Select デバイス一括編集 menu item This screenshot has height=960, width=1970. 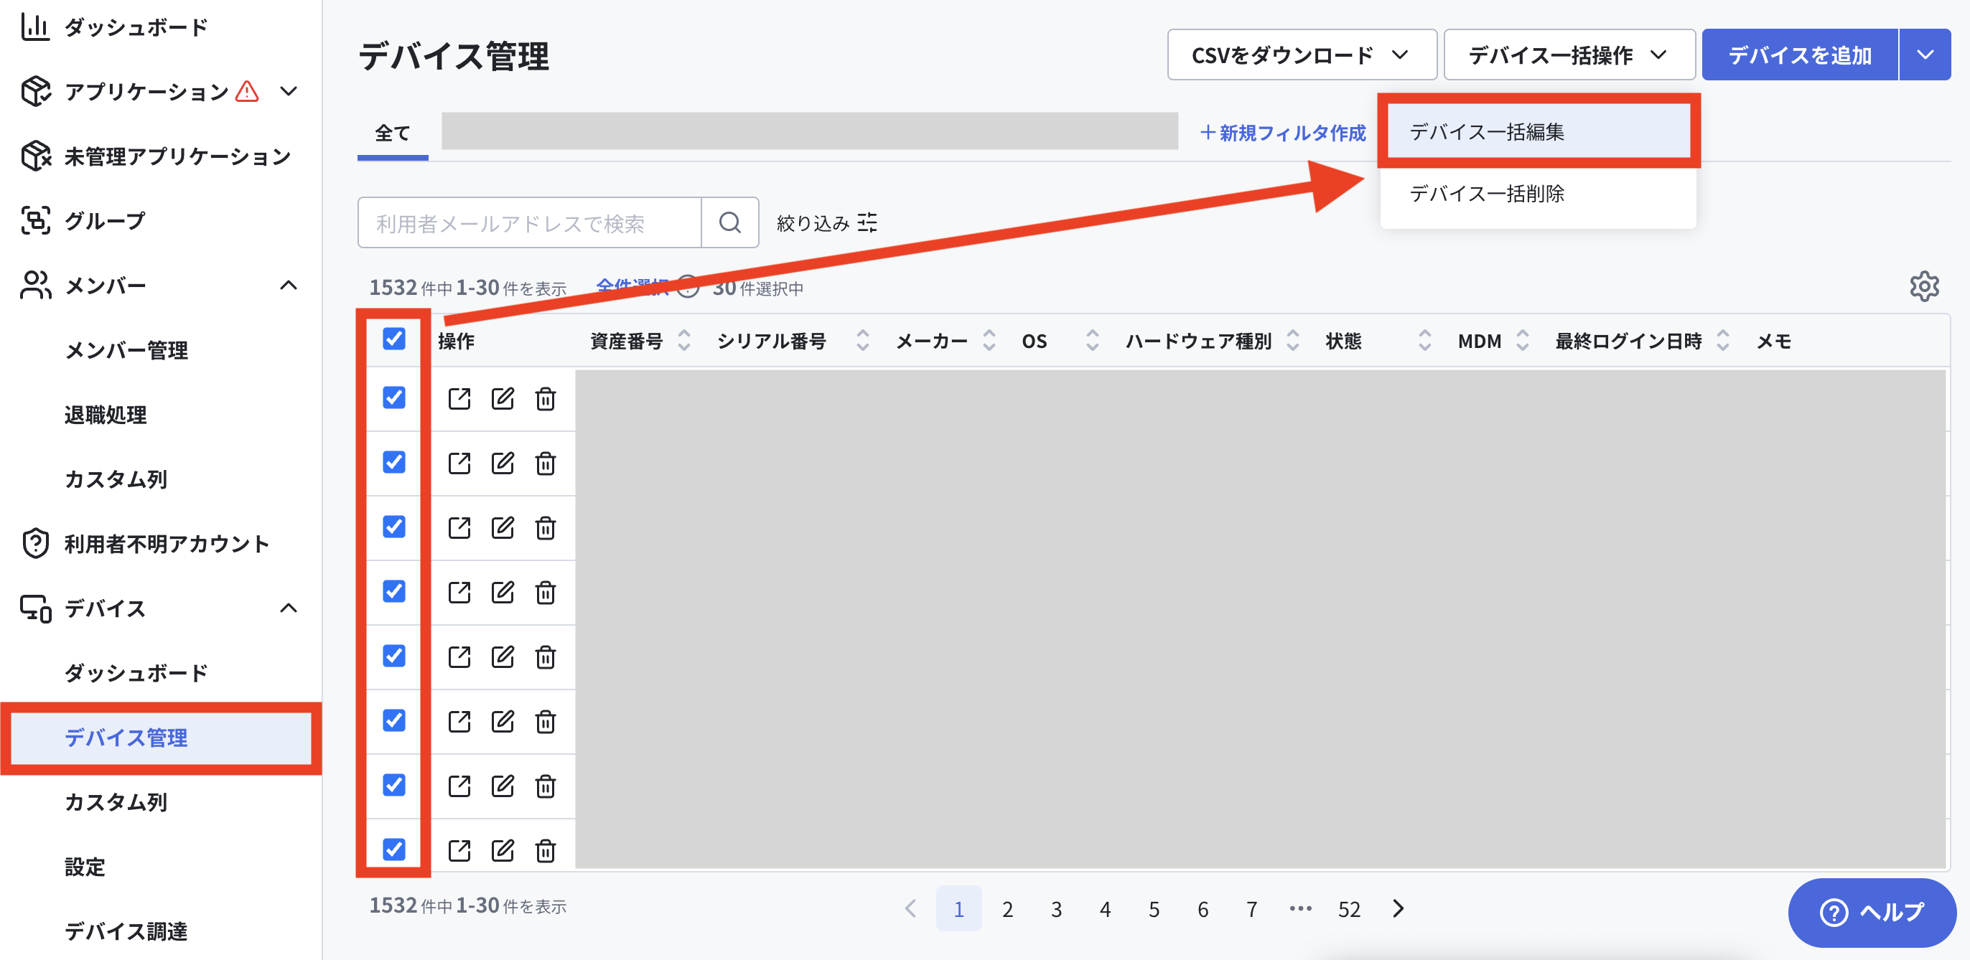[x=1538, y=131]
